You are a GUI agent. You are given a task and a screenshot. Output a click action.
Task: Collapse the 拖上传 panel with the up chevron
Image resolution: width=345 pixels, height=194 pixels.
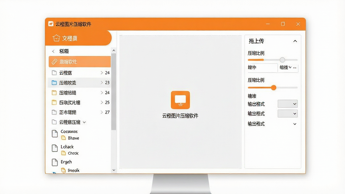pyautogui.click(x=295, y=41)
